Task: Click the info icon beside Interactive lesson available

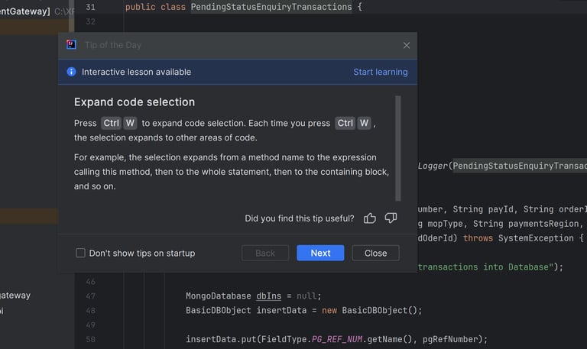Action: 71,72
